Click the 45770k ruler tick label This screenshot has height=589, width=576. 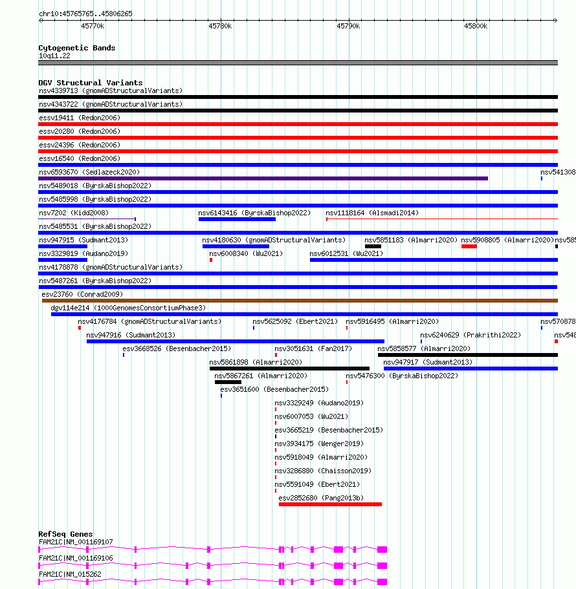93,26
